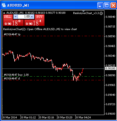Click the SELL button at 0.90180
This screenshot has width=117, height=121.
(8, 17)
